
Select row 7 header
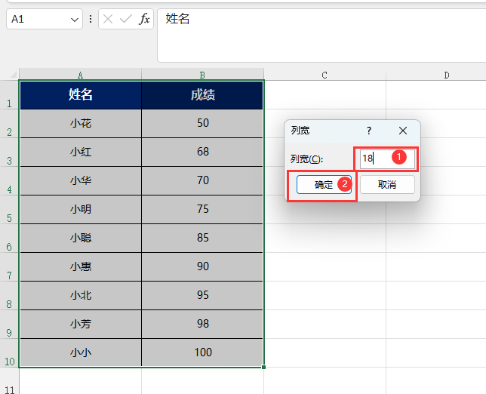pyautogui.click(x=9, y=267)
